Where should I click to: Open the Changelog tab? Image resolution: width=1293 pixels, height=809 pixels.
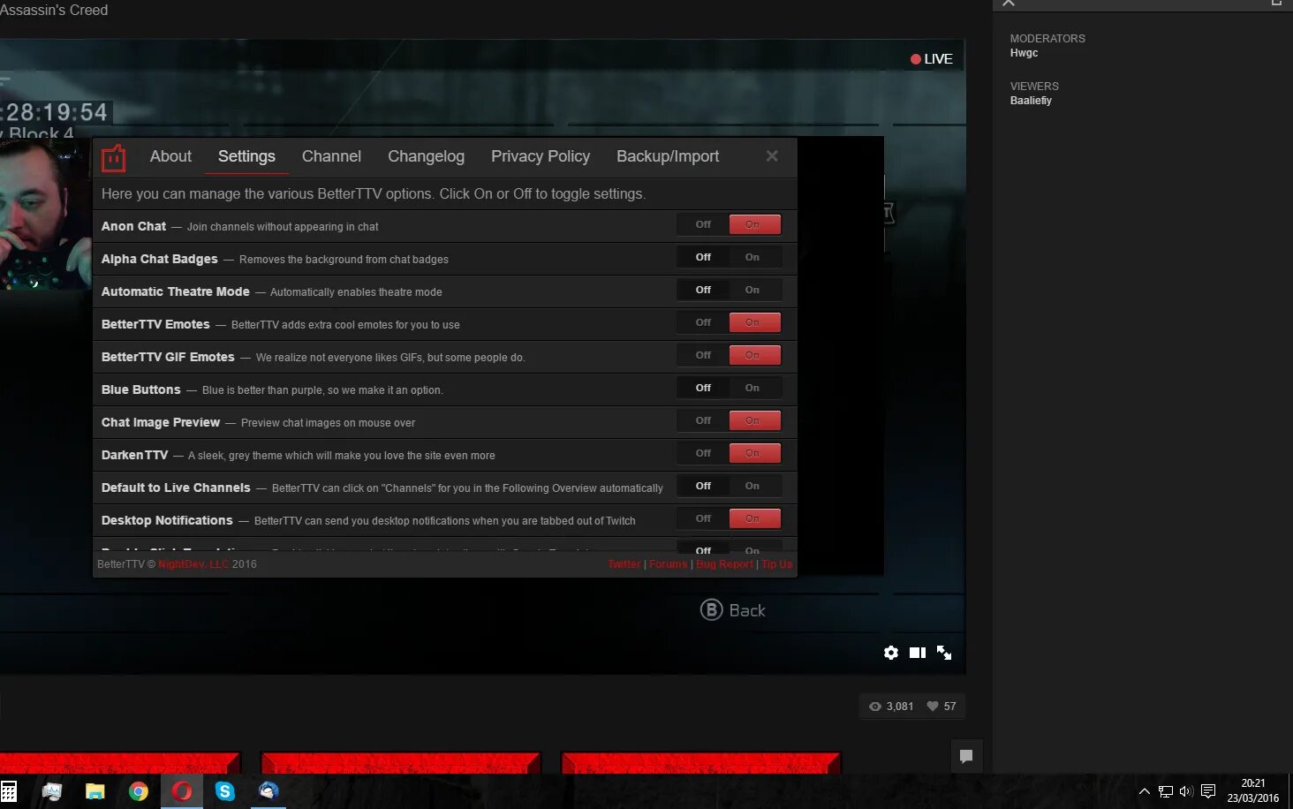427,156
